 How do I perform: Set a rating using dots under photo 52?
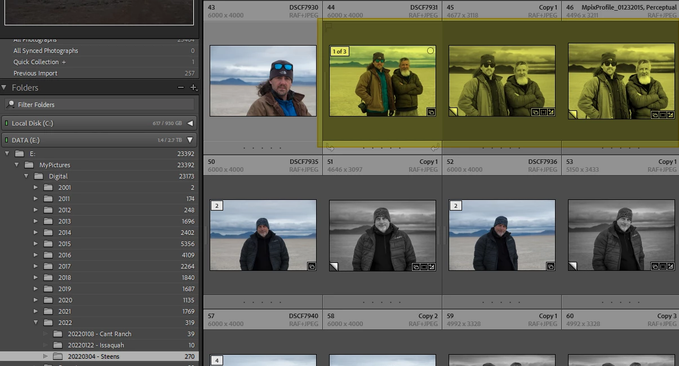tap(502, 302)
